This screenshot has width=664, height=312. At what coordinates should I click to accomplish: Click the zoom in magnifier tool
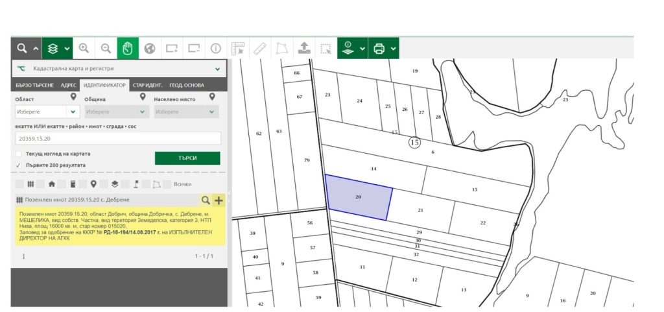(x=84, y=48)
